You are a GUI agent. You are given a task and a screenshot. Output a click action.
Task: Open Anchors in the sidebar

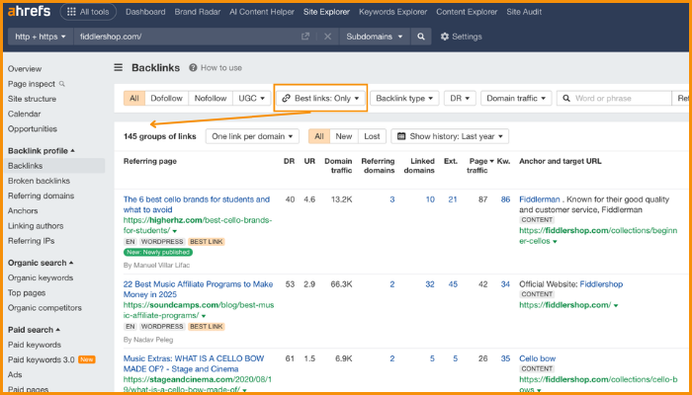(23, 210)
